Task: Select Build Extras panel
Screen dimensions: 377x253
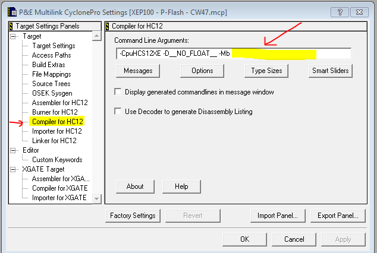Action: (49, 65)
